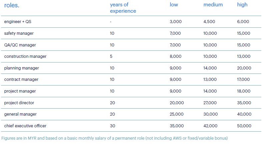Select the "project manager" row label
The width and height of the screenshot is (264, 144).
click(x=20, y=91)
